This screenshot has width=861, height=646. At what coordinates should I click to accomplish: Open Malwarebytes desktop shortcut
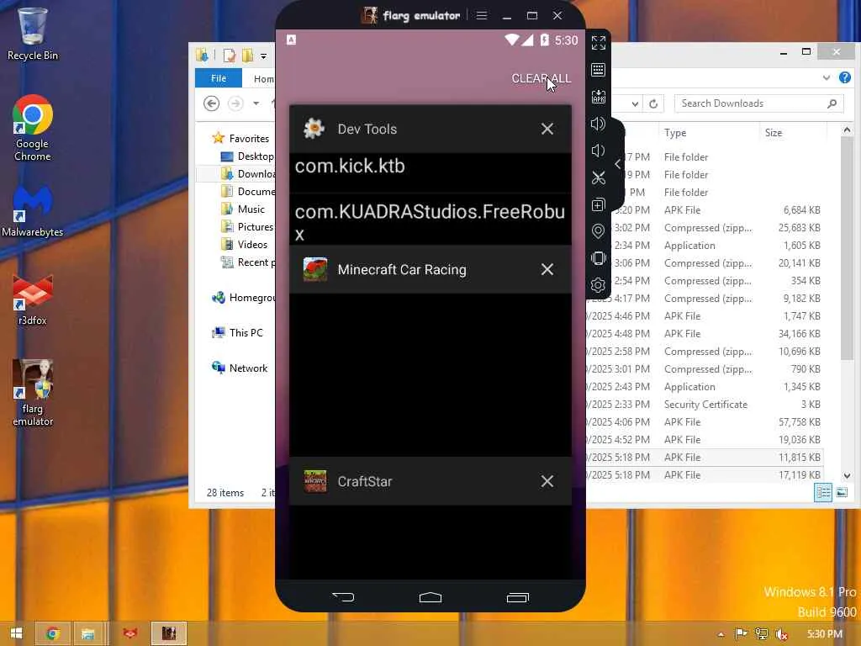[x=33, y=210]
